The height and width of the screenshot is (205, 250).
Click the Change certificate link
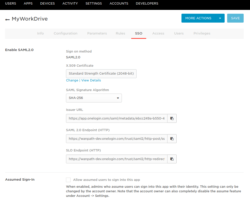pyautogui.click(x=72, y=80)
